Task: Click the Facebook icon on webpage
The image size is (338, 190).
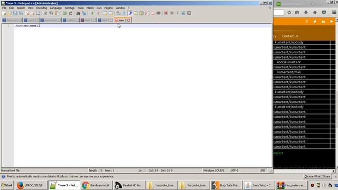Action: point(307,22)
